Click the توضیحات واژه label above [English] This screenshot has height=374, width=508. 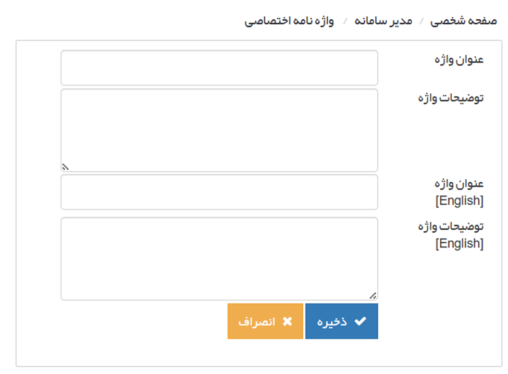click(x=451, y=227)
